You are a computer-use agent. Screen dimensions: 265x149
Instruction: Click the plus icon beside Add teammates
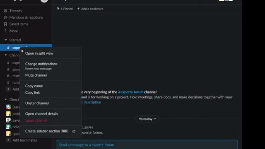coord(8,140)
